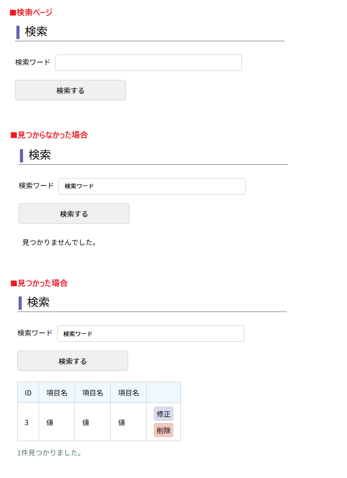Click the empty 検索ワード input field
This screenshot has width=347, height=478.
[x=148, y=63]
